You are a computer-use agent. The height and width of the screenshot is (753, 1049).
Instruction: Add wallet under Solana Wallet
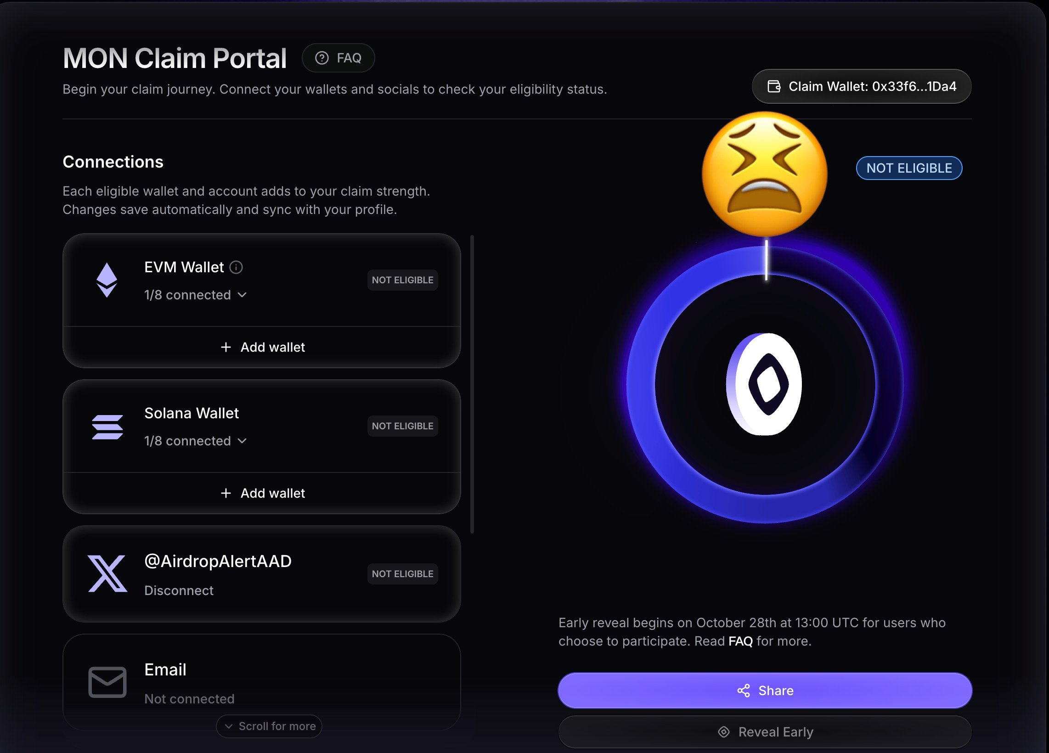(x=262, y=493)
